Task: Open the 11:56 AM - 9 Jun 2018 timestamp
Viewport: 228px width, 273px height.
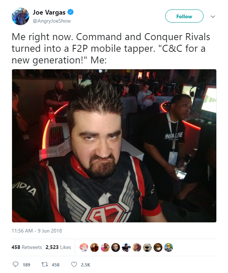Action: tap(37, 231)
